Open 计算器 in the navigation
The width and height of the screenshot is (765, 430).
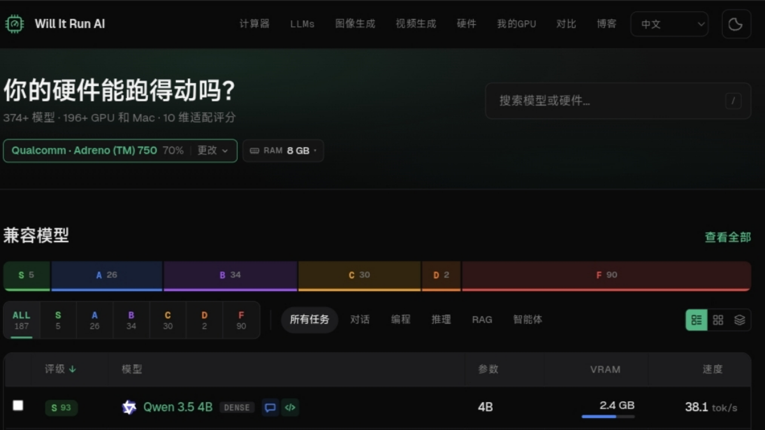click(254, 24)
